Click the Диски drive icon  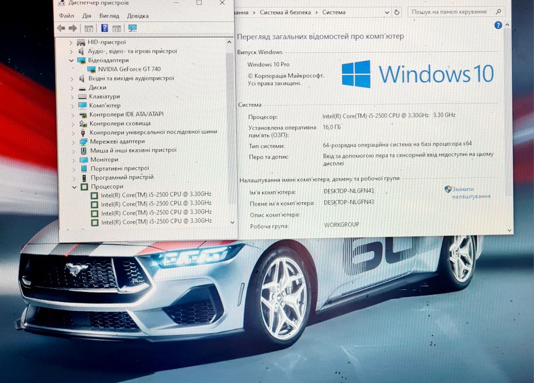click(x=82, y=88)
